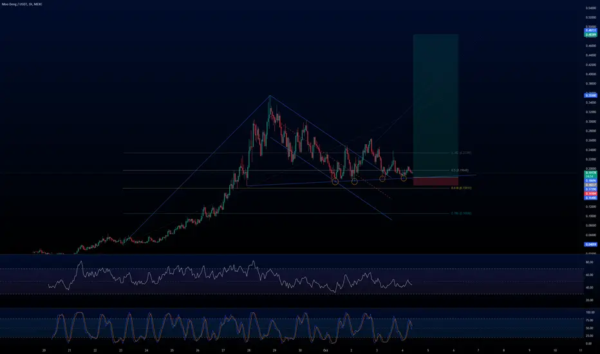600x354 pixels.
Task: Click the 0.10000 price axis label
Action: pyautogui.click(x=590, y=216)
